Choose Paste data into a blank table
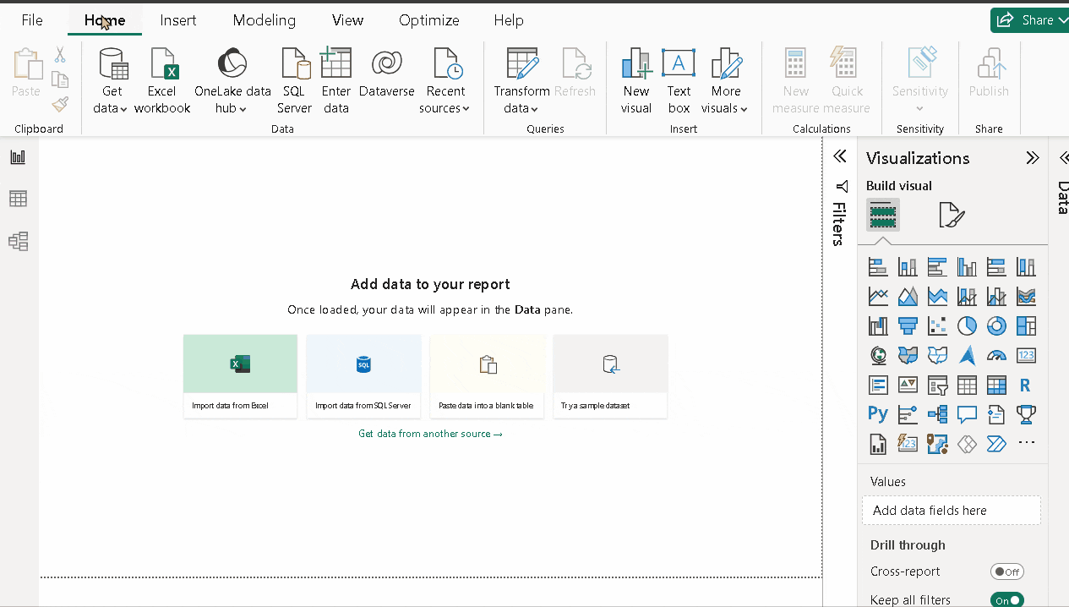The width and height of the screenshot is (1069, 607). click(487, 376)
